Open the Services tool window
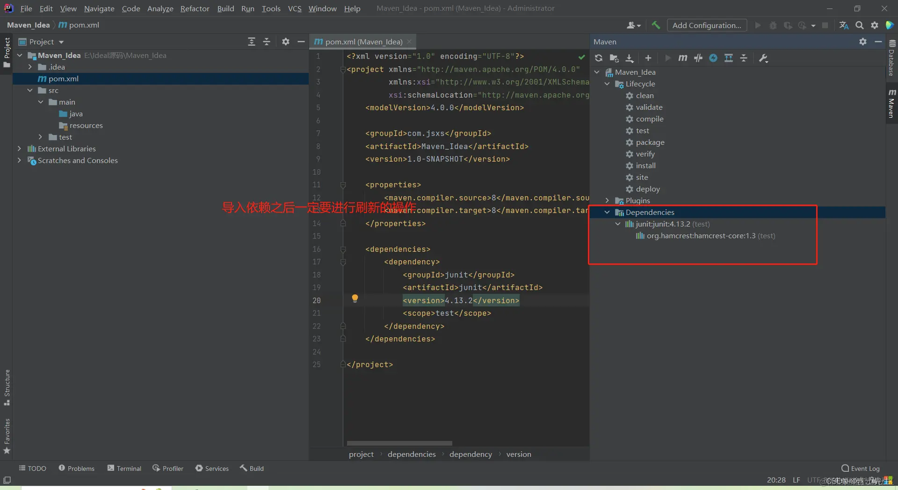The width and height of the screenshot is (898, 490). tap(212, 468)
